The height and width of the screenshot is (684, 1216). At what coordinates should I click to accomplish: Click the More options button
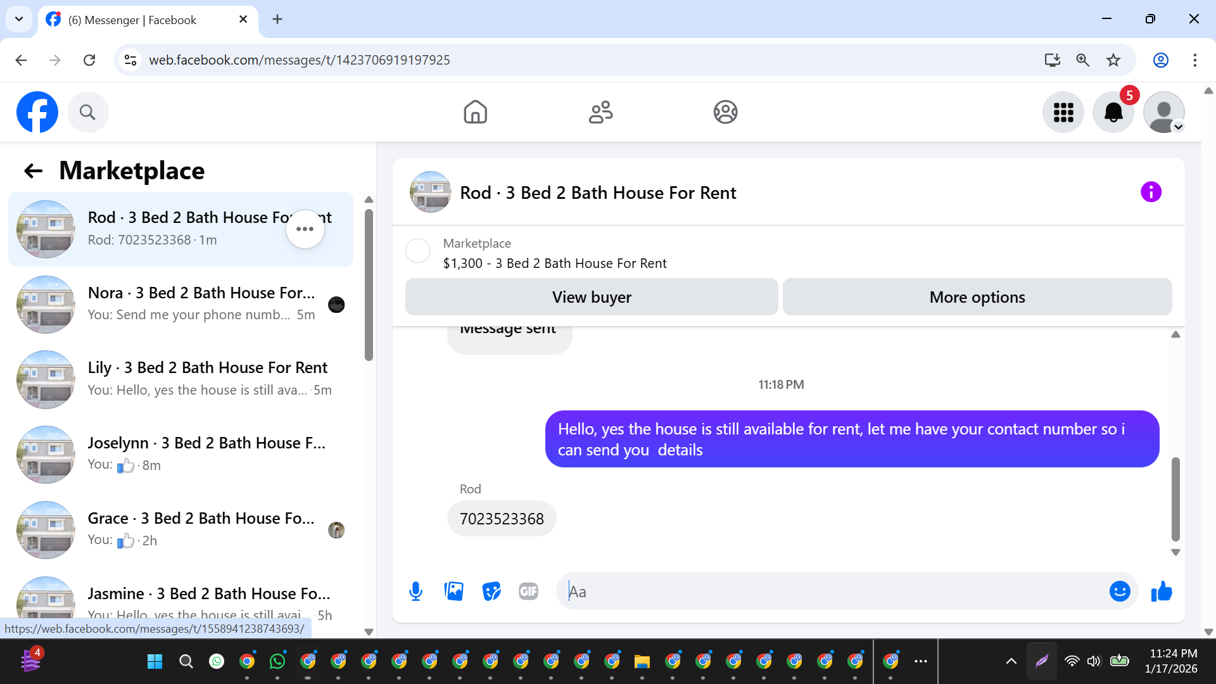coord(977,297)
